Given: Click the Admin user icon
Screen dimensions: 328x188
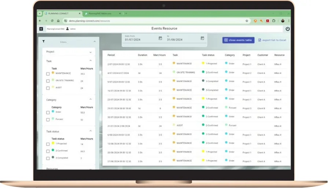Looking at the screenshot, I should pyautogui.click(x=67, y=29).
